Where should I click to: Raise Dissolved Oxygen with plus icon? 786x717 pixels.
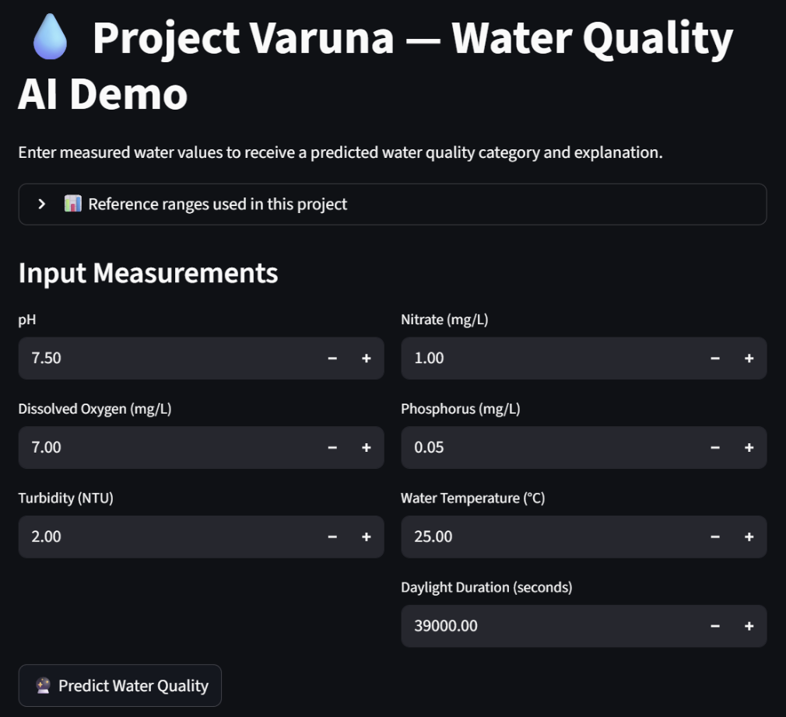point(366,448)
